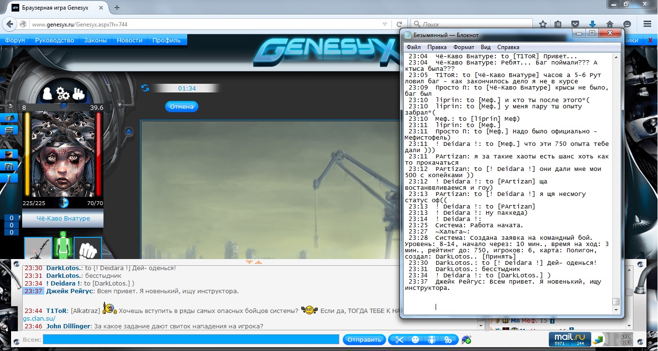The image size is (658, 351).
Task: Go to Firefox home page icon
Action: coord(610,24)
